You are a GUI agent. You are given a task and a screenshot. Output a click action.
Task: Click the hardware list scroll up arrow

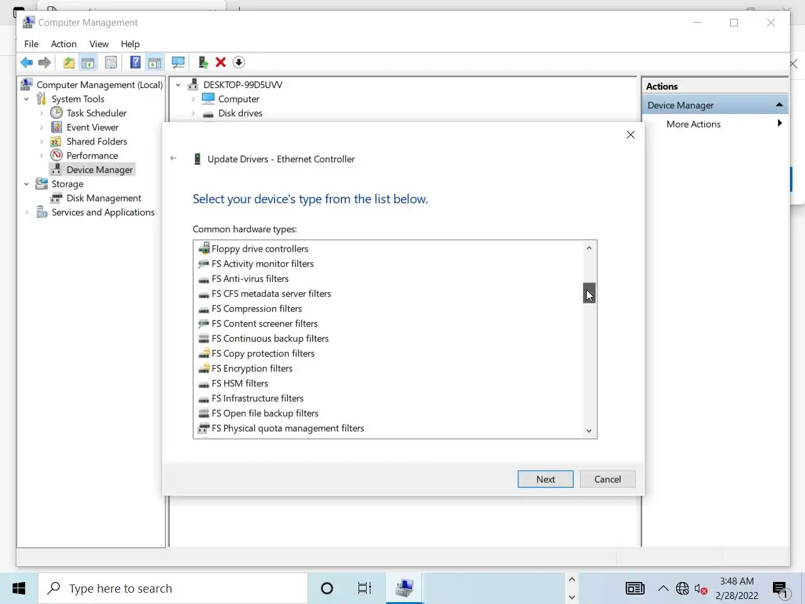[x=589, y=248]
